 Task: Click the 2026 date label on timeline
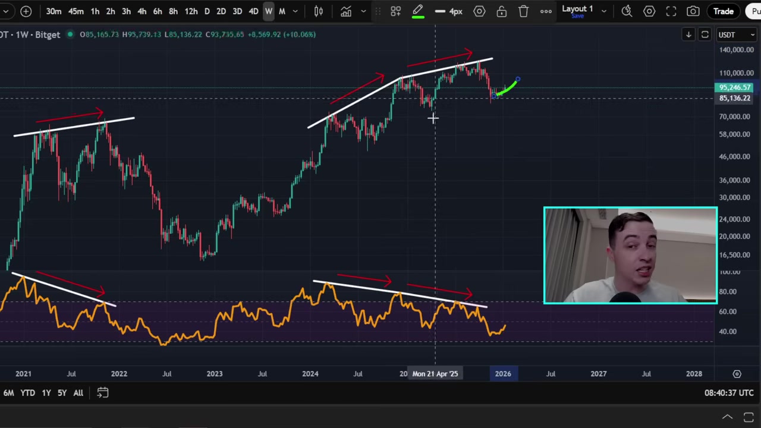coord(503,373)
